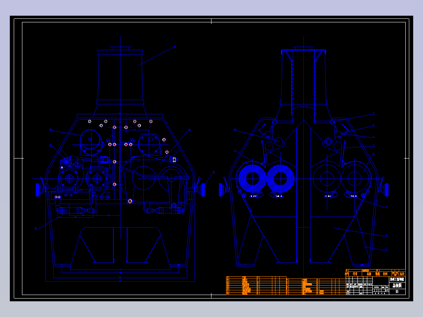Select the 名称 column header in the parts list
The height and width of the screenshot is (317, 423).
click(369, 274)
